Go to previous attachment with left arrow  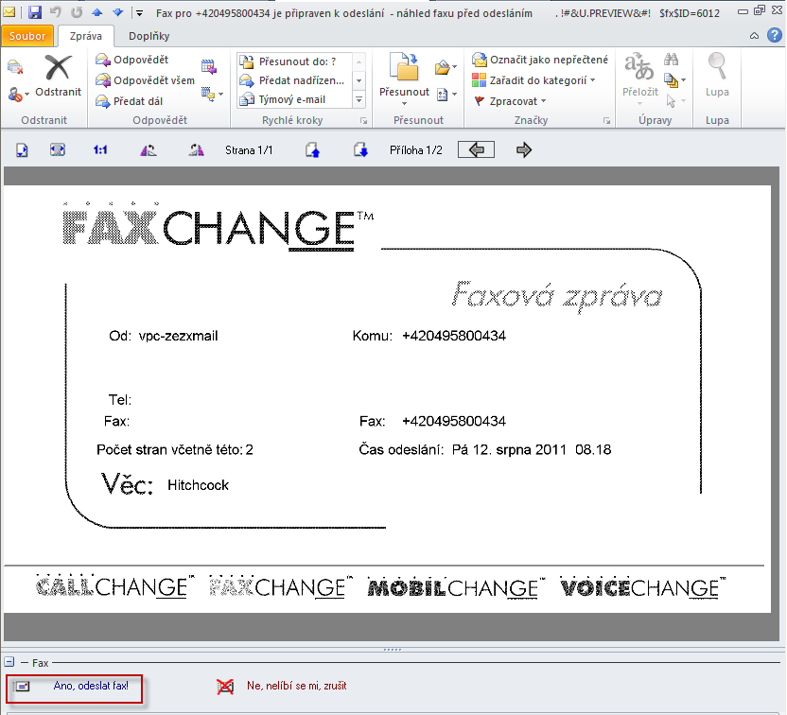(x=477, y=149)
